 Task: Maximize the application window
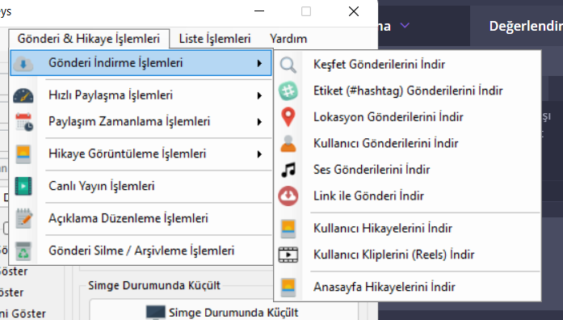(306, 11)
